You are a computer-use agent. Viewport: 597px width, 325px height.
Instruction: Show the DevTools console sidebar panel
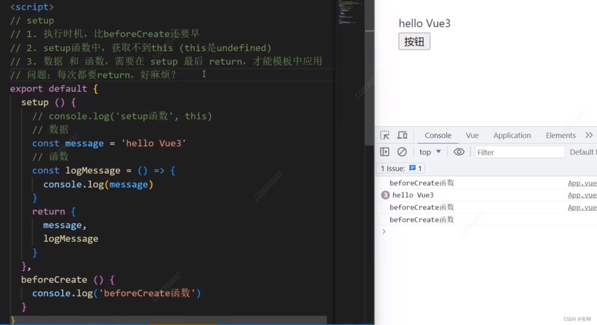click(x=384, y=152)
